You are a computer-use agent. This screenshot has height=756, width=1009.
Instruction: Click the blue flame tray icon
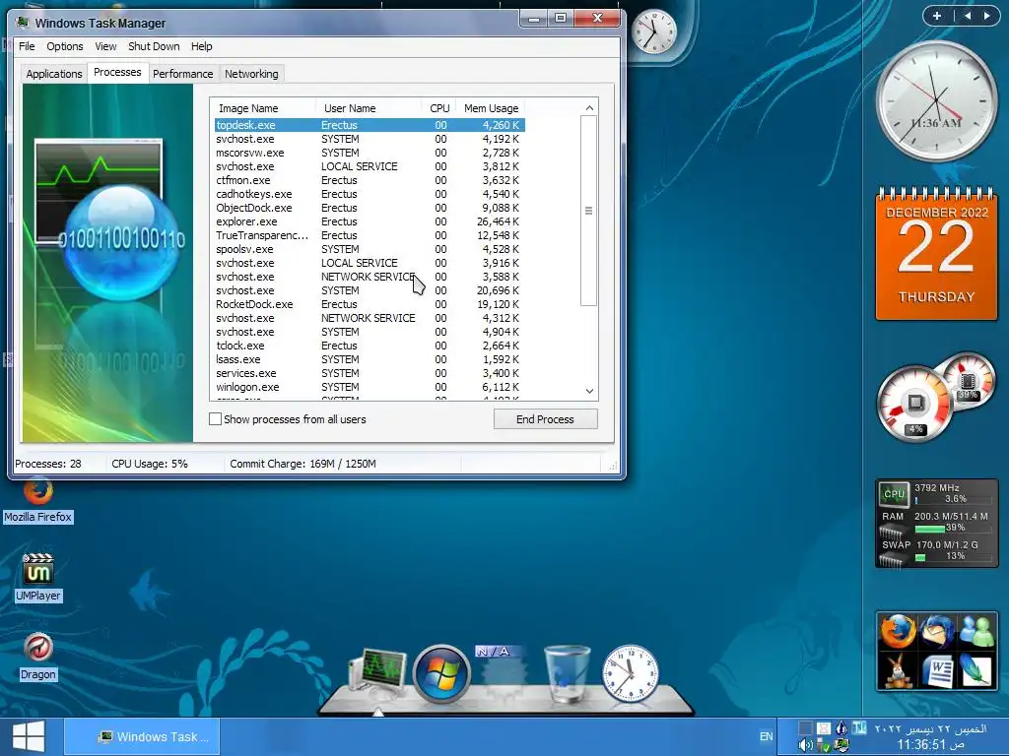coord(841,727)
